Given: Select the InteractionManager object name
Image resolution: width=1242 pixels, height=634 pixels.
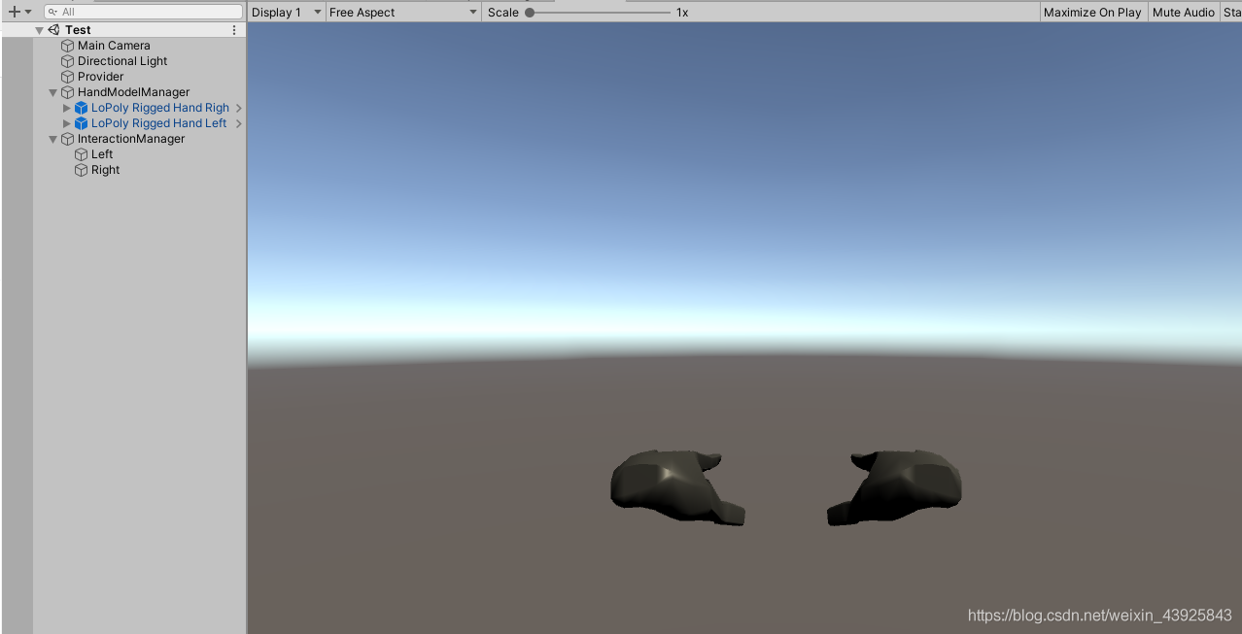Looking at the screenshot, I should (131, 139).
